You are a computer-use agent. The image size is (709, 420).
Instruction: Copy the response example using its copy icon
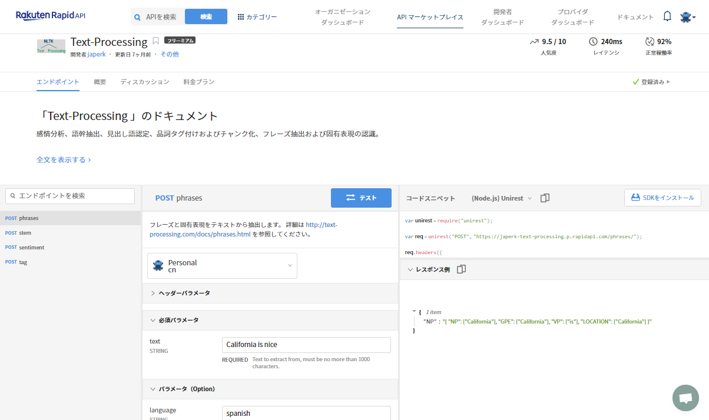coord(461,269)
